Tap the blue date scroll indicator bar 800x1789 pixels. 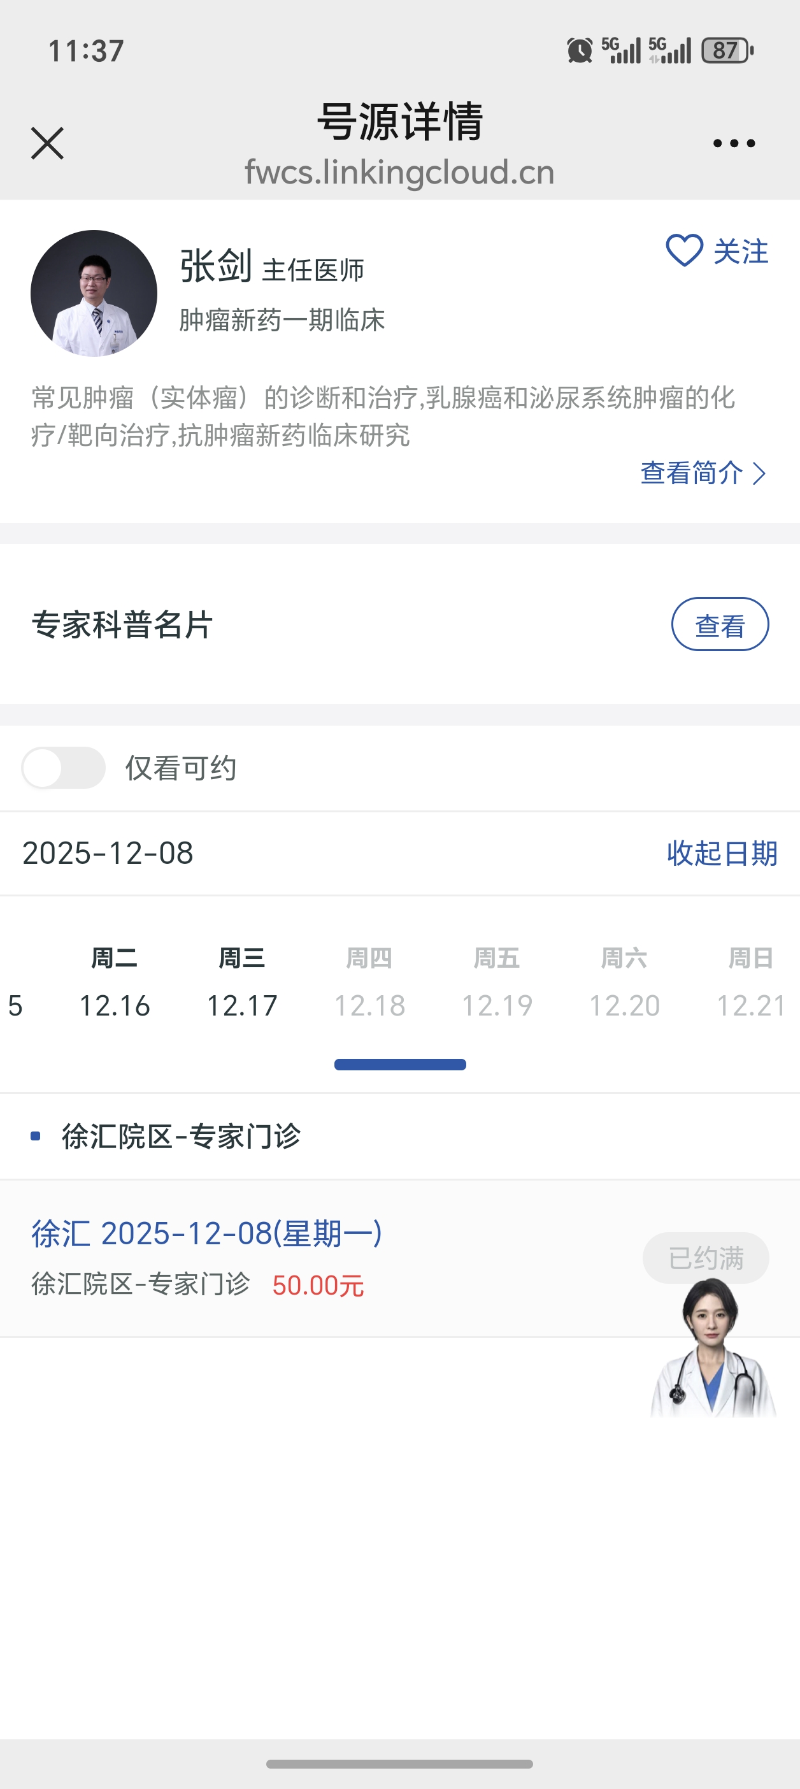(x=400, y=1065)
